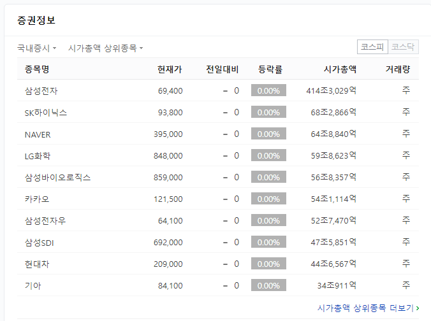Open the SK하이닉스 stock

46,112
